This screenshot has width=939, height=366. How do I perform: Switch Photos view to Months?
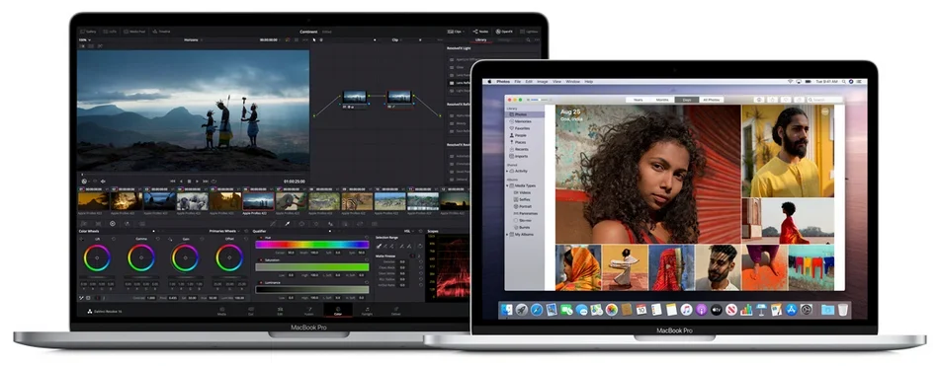(662, 100)
